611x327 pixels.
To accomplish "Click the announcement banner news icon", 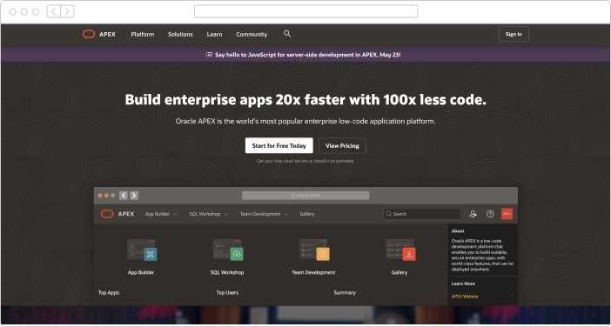I will point(209,55).
